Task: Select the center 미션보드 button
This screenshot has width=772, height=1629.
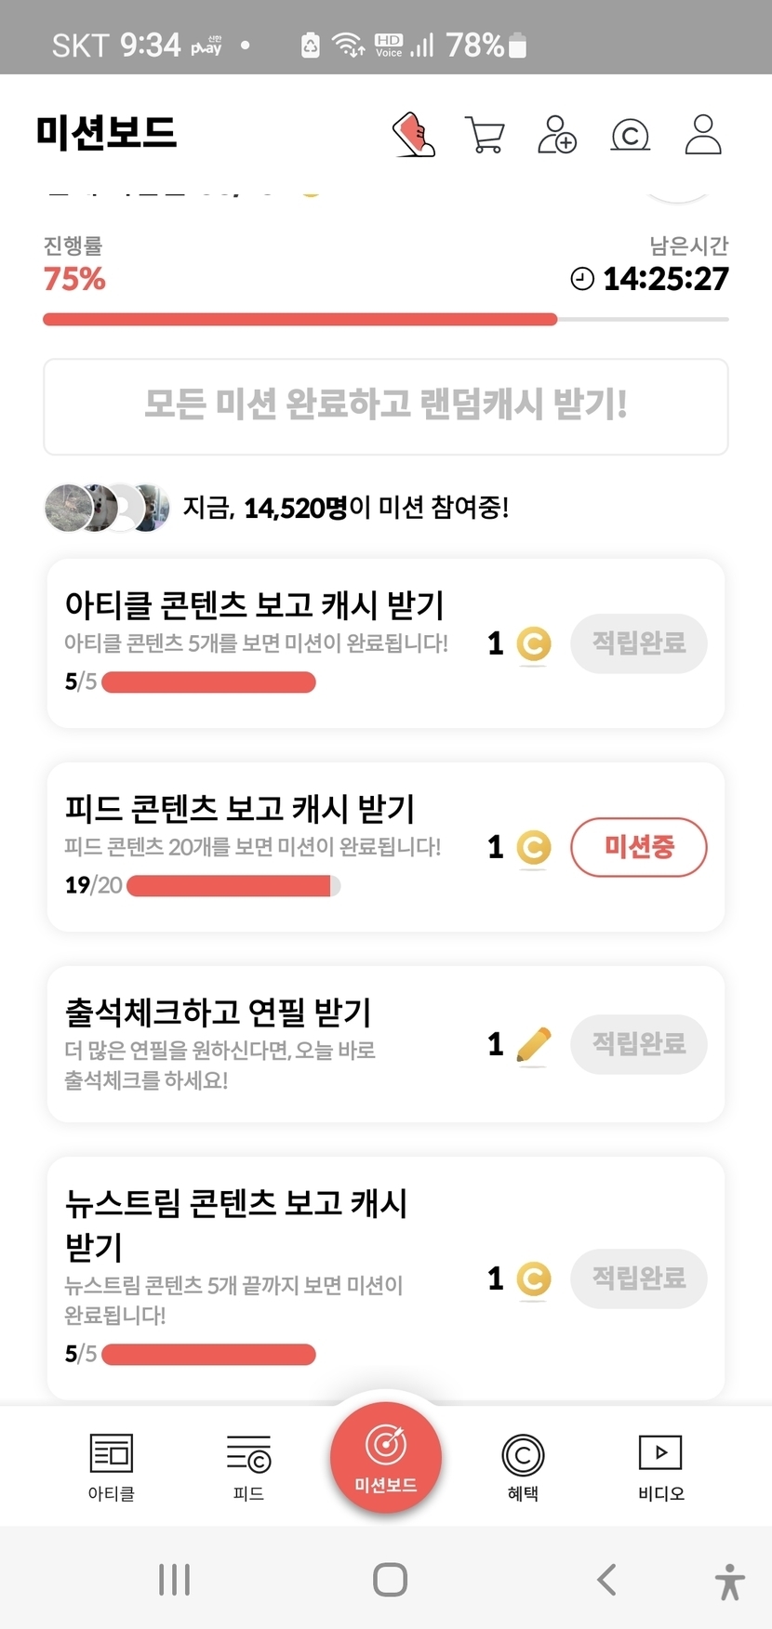Action: [386, 1456]
